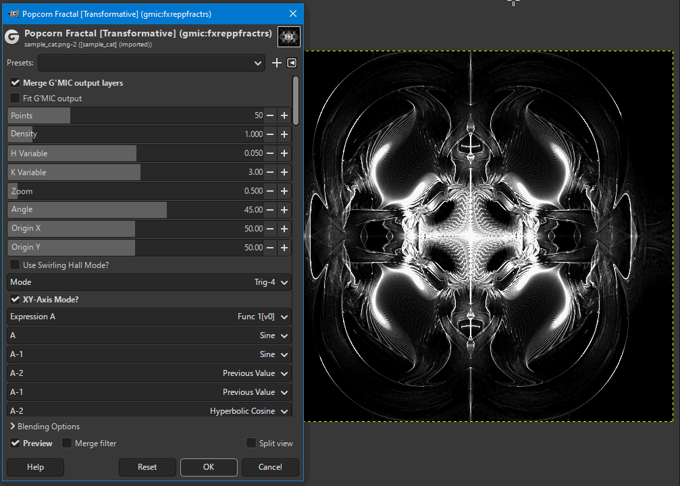Expand the Blending Options section
This screenshot has height=486, width=680.
[45, 427]
